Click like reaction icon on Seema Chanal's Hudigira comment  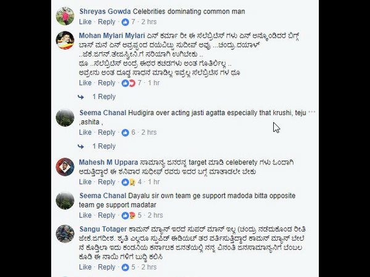click(125, 132)
